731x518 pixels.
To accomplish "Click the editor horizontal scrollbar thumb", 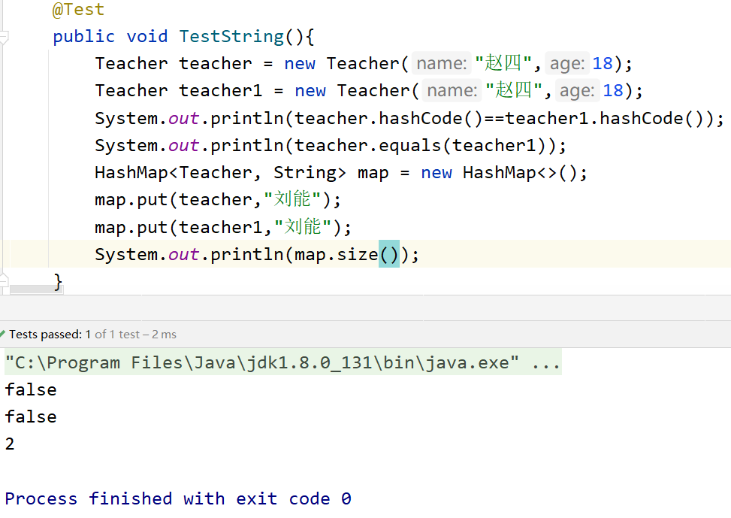I will (x=36, y=289).
